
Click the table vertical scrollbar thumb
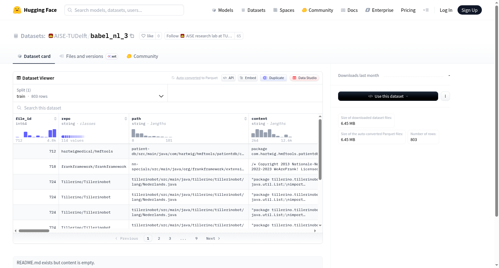(320, 149)
